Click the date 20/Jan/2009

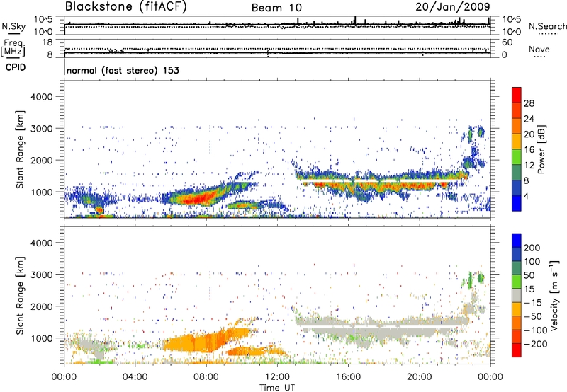pyautogui.click(x=453, y=7)
